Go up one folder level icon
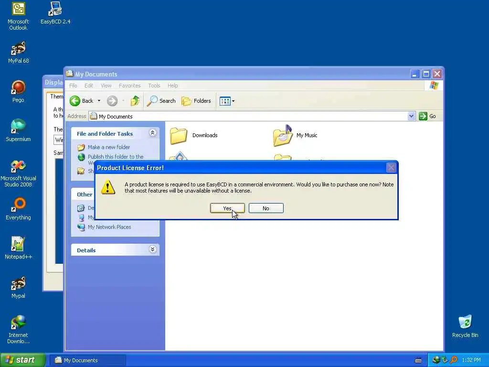 135,101
